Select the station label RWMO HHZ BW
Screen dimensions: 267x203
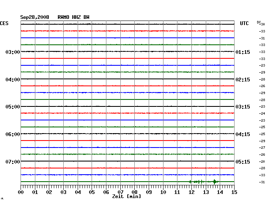pos(74,17)
